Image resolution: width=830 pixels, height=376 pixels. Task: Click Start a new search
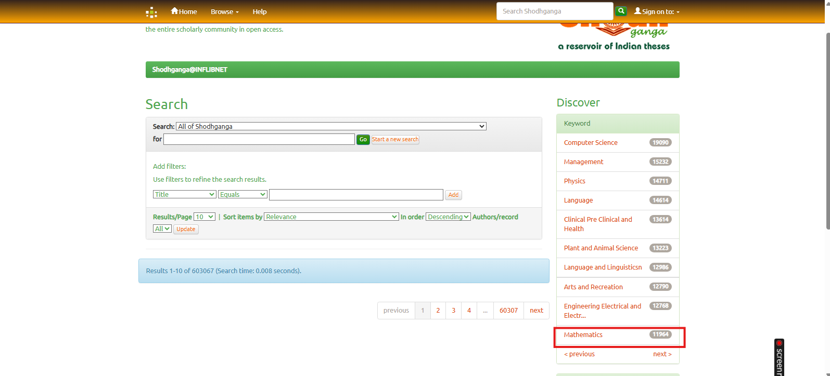tap(395, 139)
